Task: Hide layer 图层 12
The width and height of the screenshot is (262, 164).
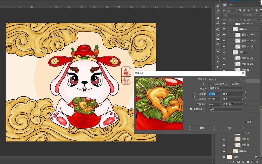Action: (224, 29)
